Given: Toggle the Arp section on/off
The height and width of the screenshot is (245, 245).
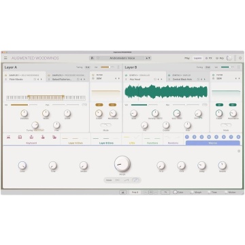Looking at the screenshot, I should (217, 59).
